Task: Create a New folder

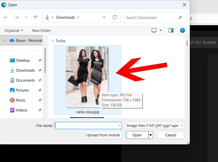Action: 41,30
